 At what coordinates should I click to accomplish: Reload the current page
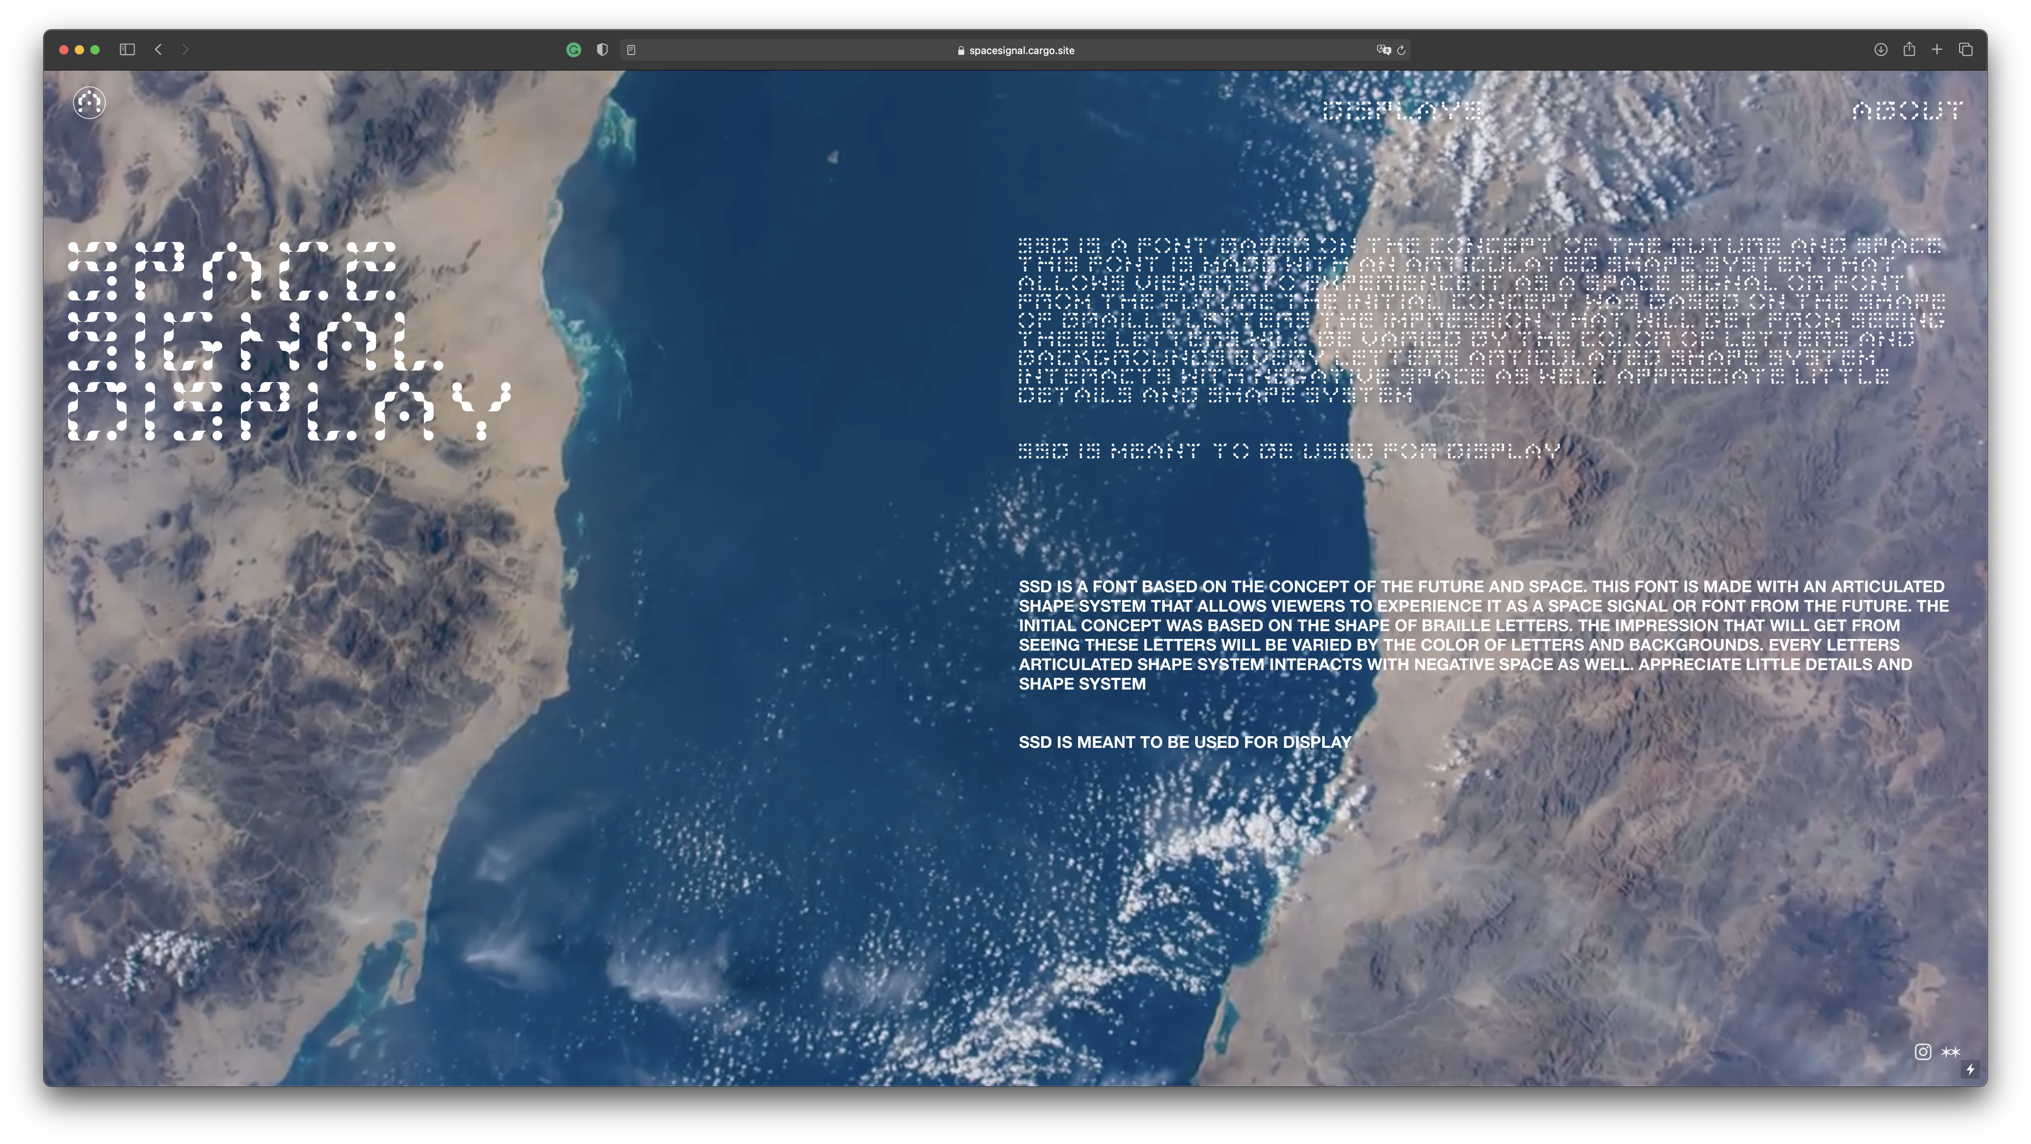pyautogui.click(x=1401, y=51)
